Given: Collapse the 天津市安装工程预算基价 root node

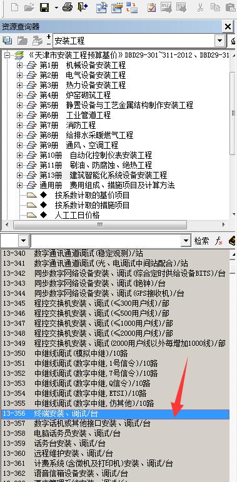Looking at the screenshot, I should click(x=7, y=56).
